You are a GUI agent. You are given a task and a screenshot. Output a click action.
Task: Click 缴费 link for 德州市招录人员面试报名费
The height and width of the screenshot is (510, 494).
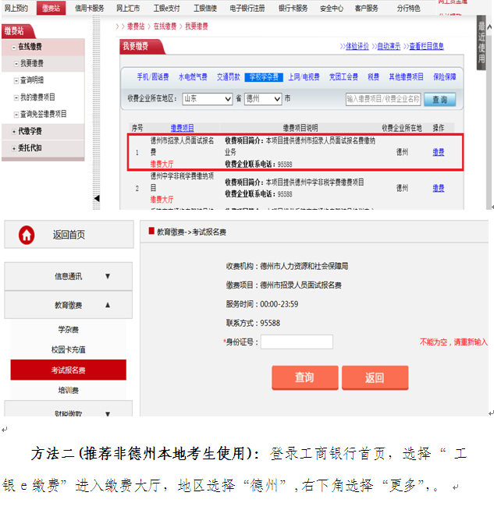[x=439, y=152]
